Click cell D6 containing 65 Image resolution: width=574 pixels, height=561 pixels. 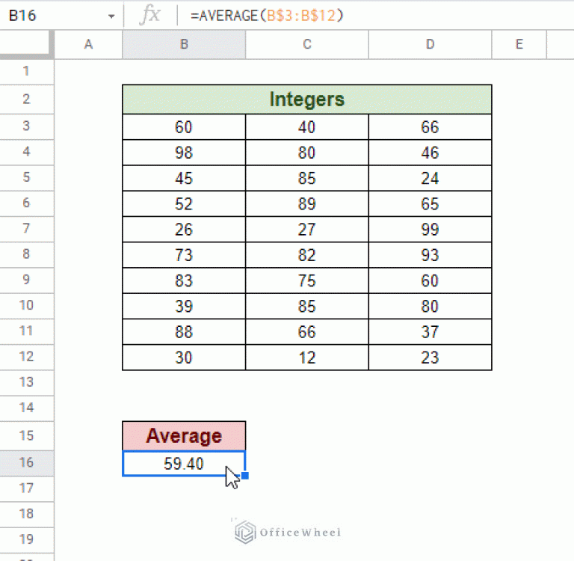pos(430,203)
